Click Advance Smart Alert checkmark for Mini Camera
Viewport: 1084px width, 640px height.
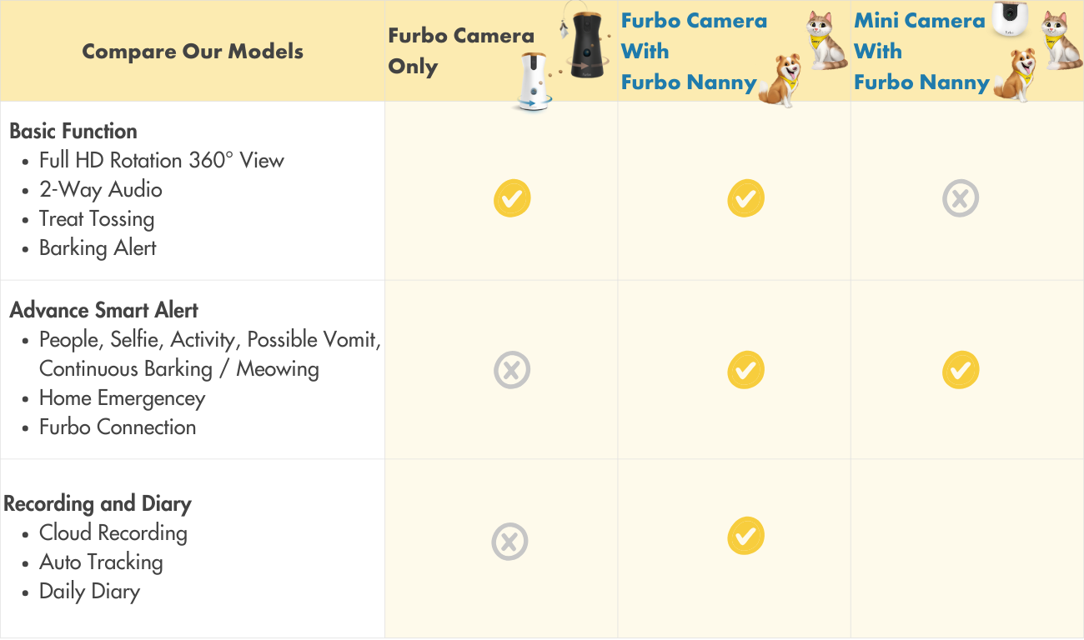[961, 370]
